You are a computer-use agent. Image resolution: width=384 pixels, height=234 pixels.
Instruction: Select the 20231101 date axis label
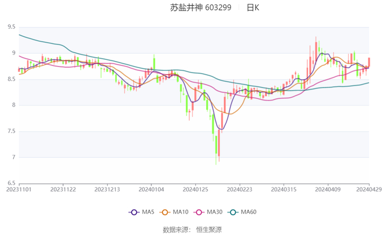(x=19, y=190)
